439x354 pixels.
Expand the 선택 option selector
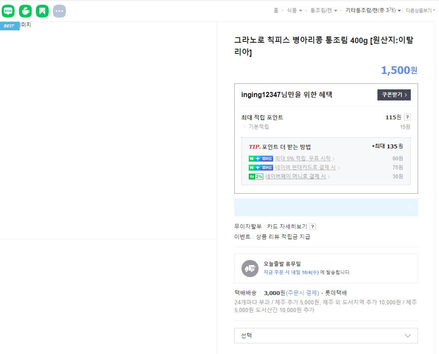point(326,336)
